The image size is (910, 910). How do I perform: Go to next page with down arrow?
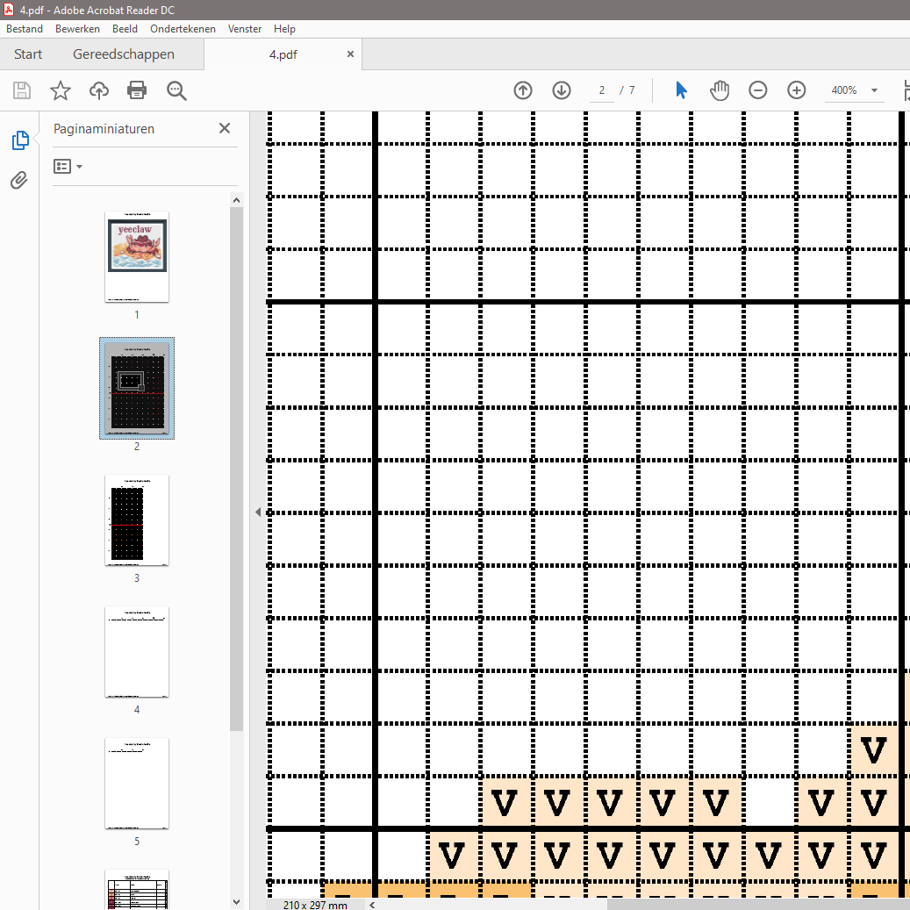point(562,90)
